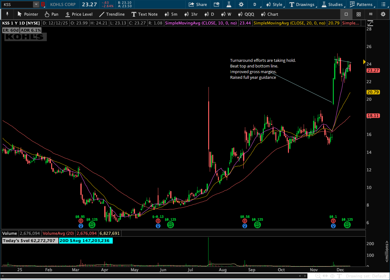
Task: Toggle the pin drawing tools icon
Action: (7, 14)
